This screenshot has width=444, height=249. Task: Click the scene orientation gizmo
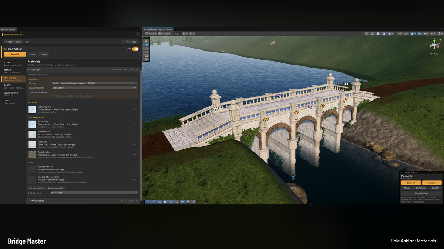click(x=434, y=45)
